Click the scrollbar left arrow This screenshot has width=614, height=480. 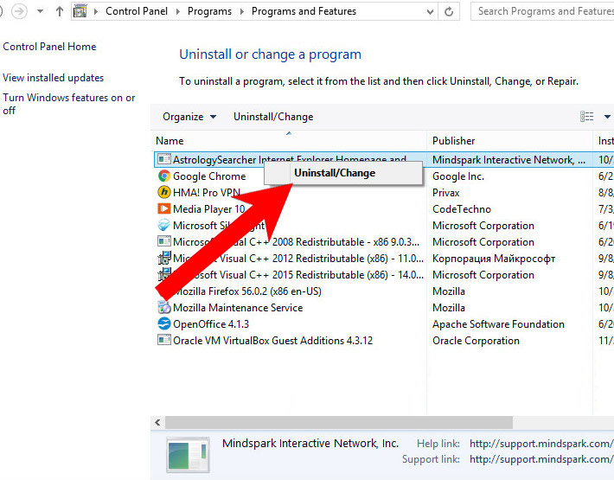(x=157, y=422)
